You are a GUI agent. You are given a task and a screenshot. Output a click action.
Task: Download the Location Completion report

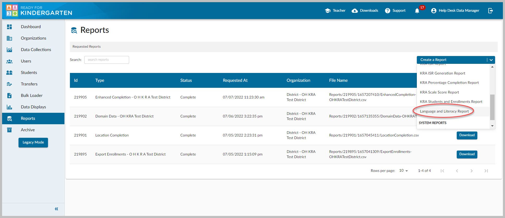click(x=467, y=135)
